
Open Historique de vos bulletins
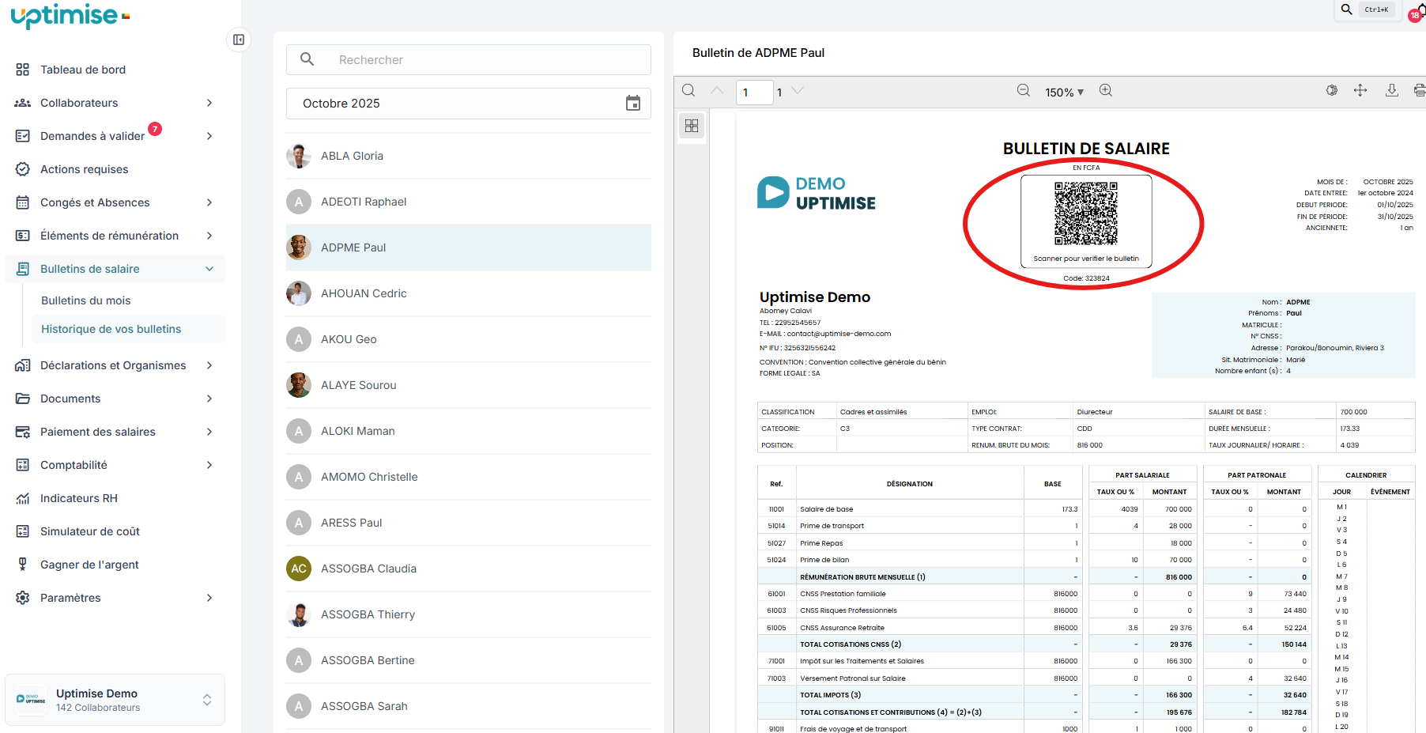tap(111, 329)
